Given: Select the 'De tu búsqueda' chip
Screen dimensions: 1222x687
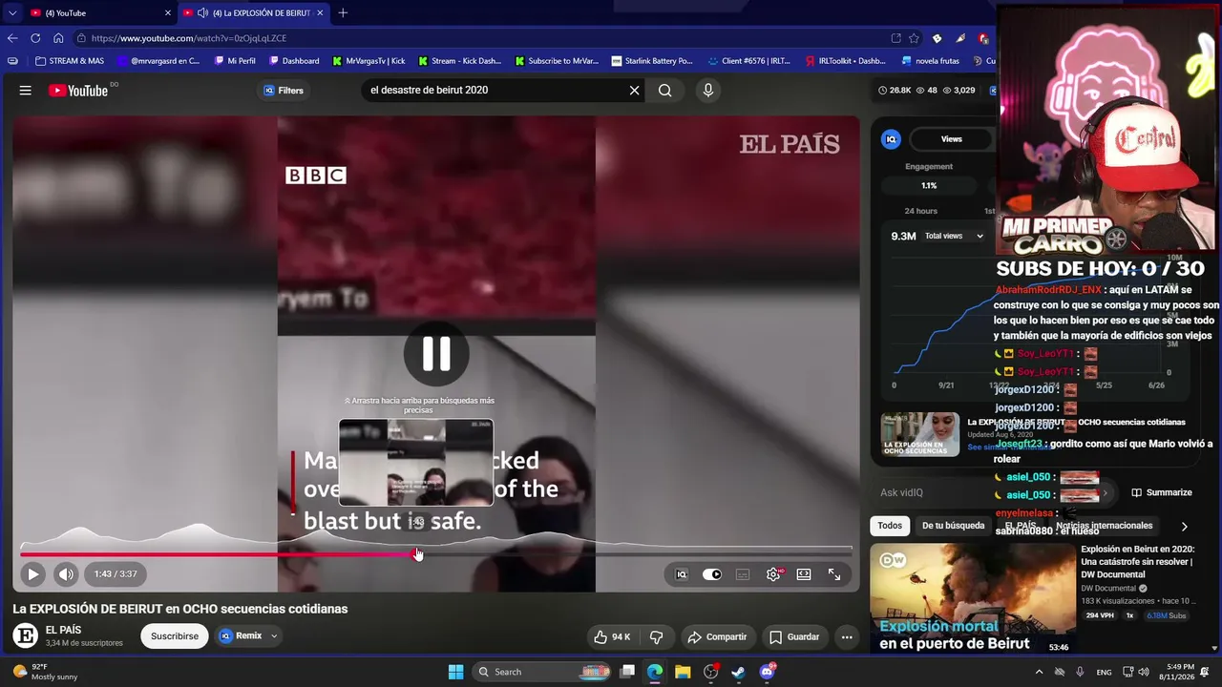Looking at the screenshot, I should coord(953,526).
